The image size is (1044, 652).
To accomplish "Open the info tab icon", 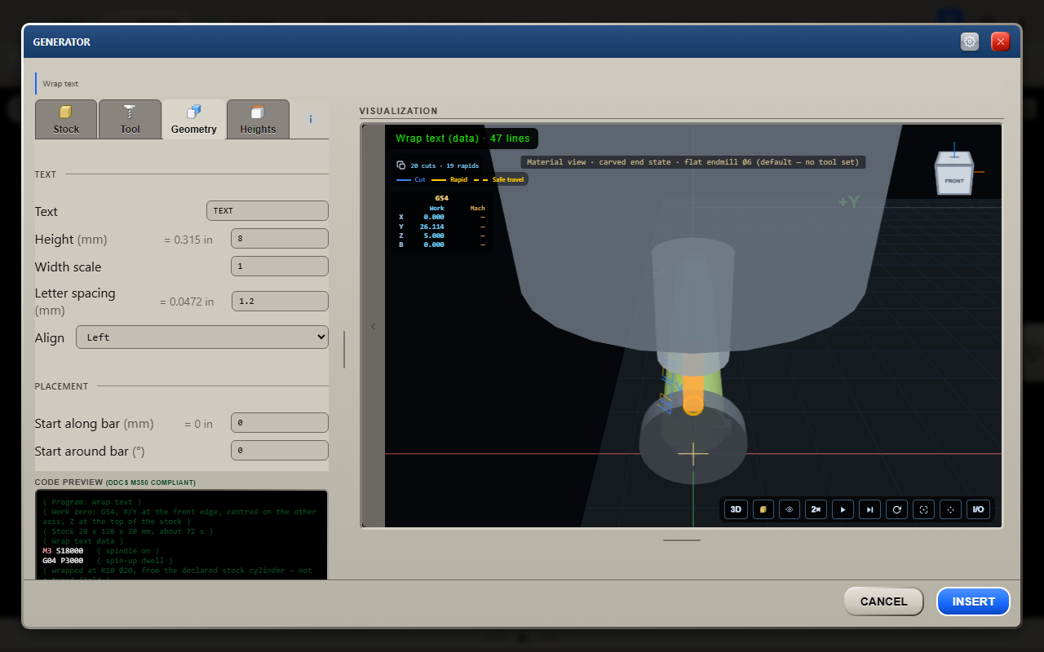I will [x=311, y=119].
